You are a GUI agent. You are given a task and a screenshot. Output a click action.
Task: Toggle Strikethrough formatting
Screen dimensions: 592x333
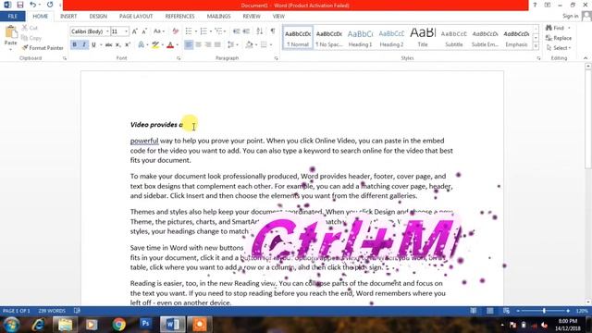coord(109,45)
